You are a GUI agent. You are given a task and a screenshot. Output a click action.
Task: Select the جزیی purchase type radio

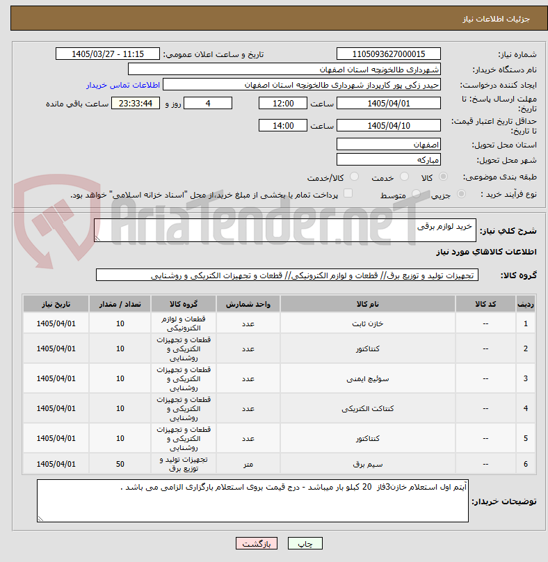tap(461, 194)
